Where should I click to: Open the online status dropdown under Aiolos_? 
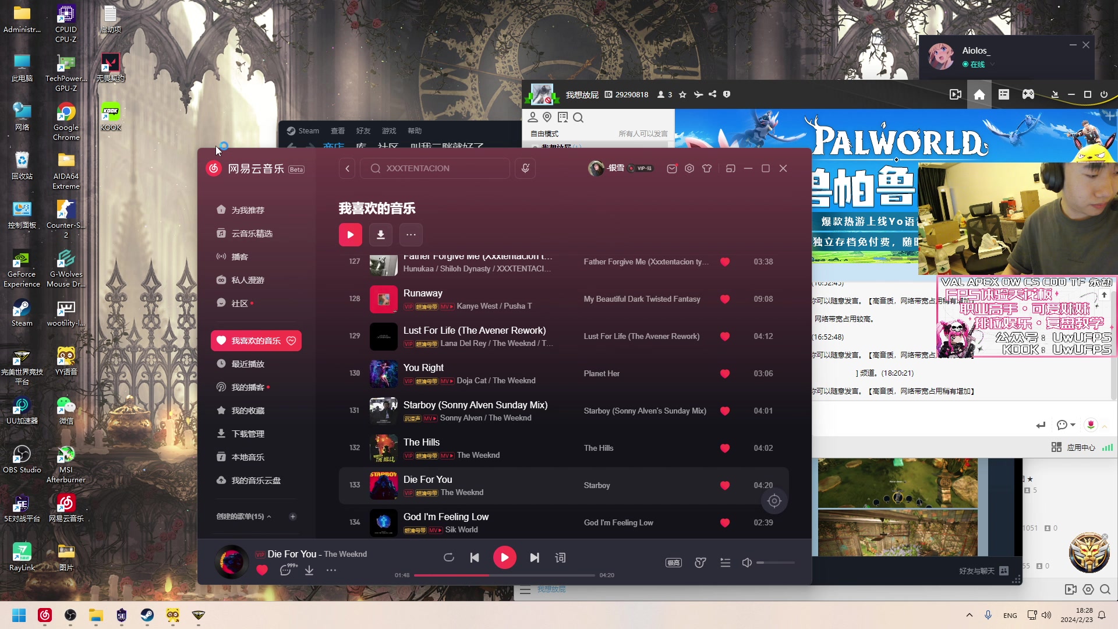[992, 65]
